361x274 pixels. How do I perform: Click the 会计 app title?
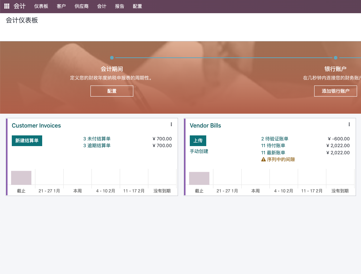click(x=20, y=6)
